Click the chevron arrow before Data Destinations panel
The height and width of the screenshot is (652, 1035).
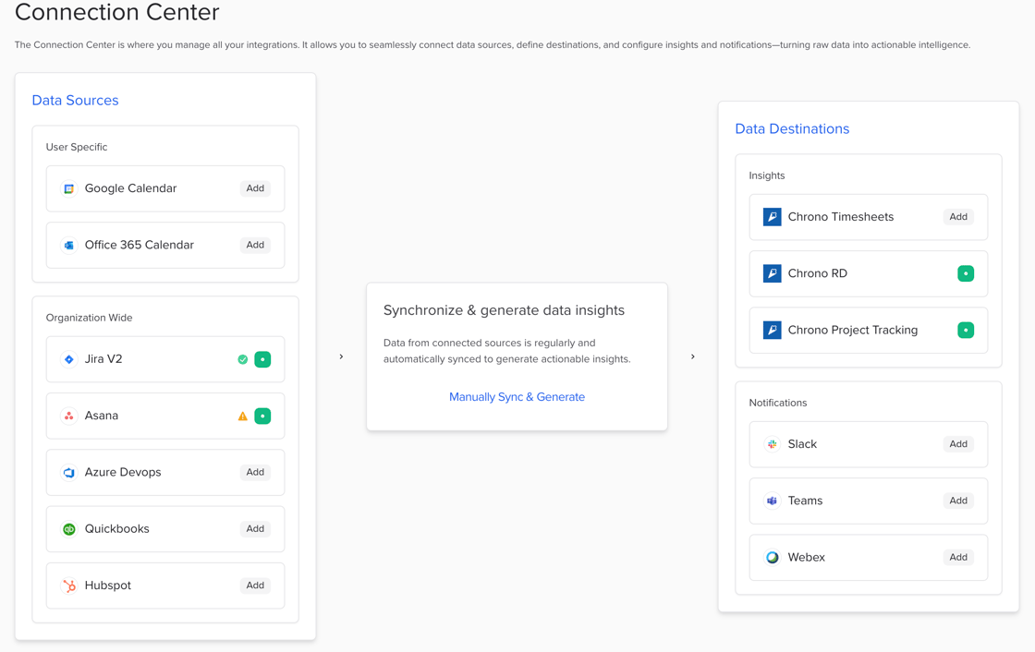pyautogui.click(x=692, y=357)
